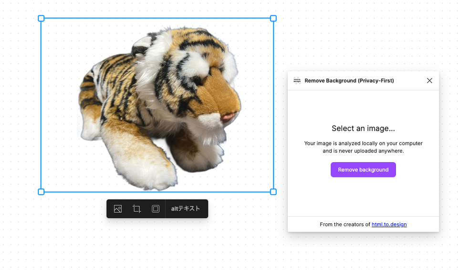
Task: Select the crop tool icon
Action: tap(136, 209)
